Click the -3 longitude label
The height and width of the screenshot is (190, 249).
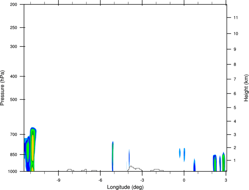pyautogui.click(x=142, y=180)
